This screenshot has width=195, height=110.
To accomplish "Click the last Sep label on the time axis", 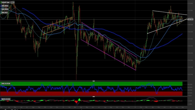I will (183, 107).
